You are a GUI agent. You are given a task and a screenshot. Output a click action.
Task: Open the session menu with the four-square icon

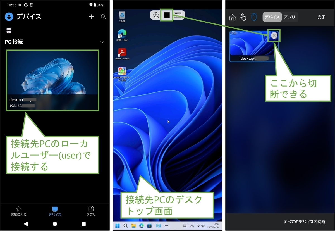pyautogui.click(x=167, y=15)
